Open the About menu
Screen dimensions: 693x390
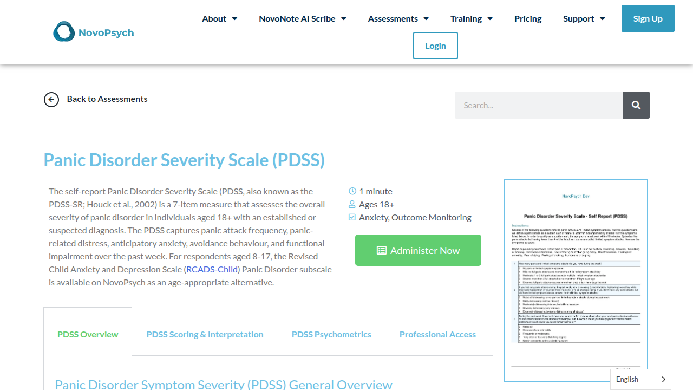point(220,18)
